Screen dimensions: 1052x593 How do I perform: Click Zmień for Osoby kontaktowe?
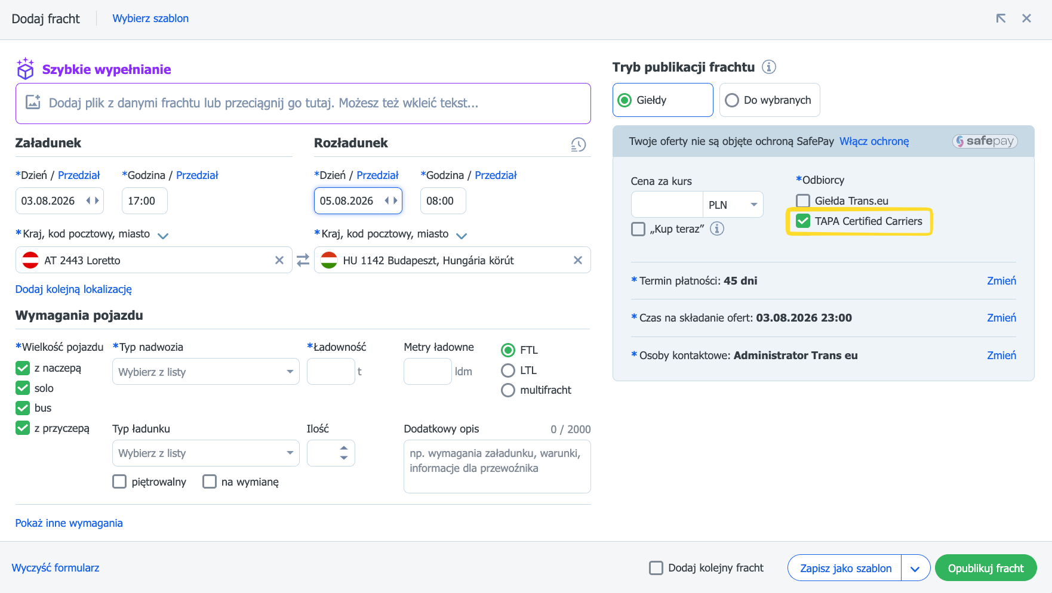1001,356
